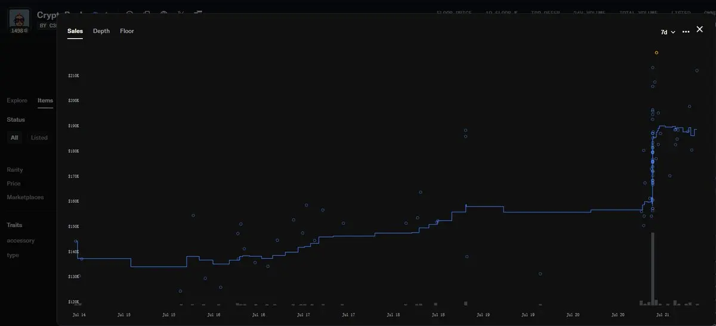Image resolution: width=716 pixels, height=326 pixels.
Task: Click the 1498 badge under the avatar
Action: pos(20,30)
